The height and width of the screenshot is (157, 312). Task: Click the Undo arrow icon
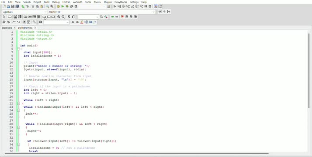point(23,7)
